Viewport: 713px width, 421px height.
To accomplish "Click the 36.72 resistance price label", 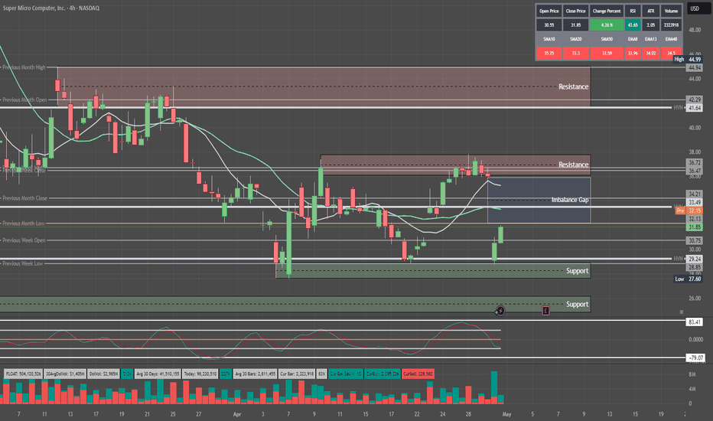I will coord(695,162).
